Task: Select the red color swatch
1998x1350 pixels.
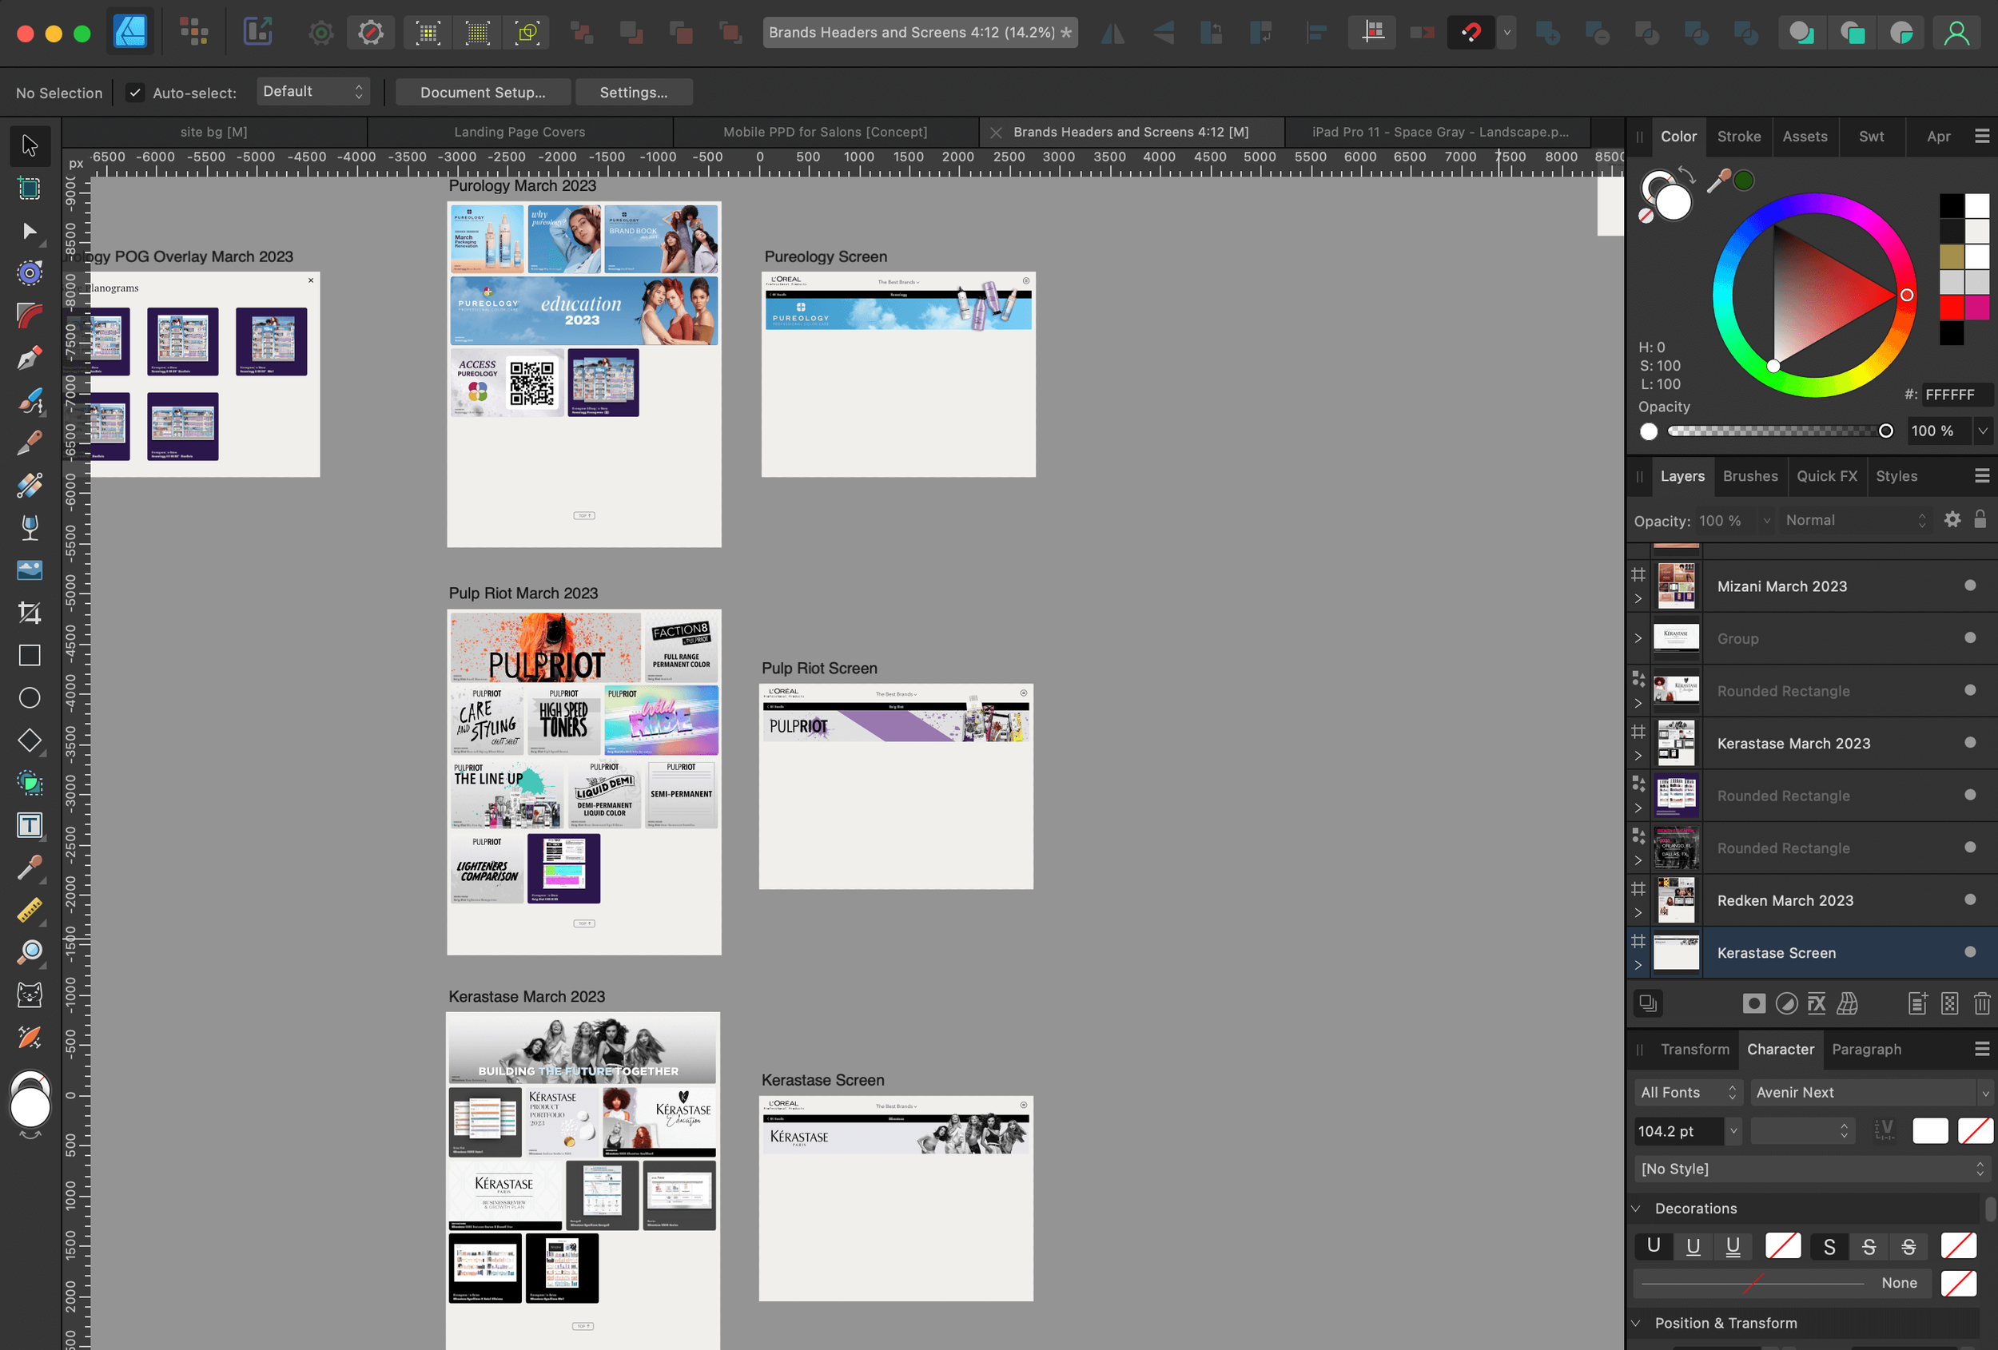Action: 1952,308
